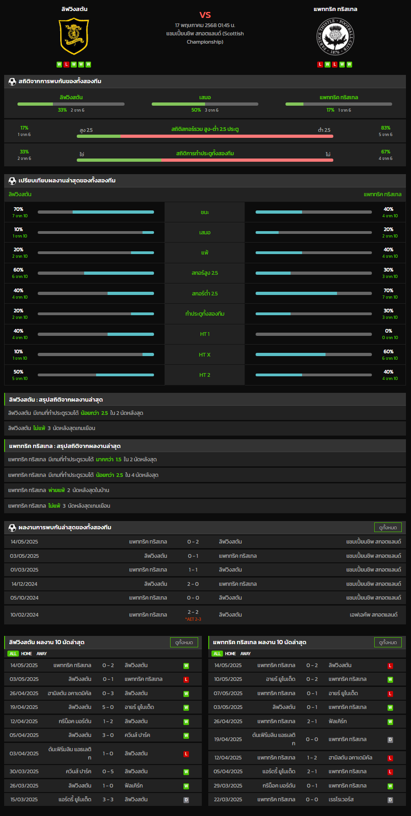Open ดูทั้งหมด button in head-to-head results header
The width and height of the screenshot is (411, 816).
[388, 527]
